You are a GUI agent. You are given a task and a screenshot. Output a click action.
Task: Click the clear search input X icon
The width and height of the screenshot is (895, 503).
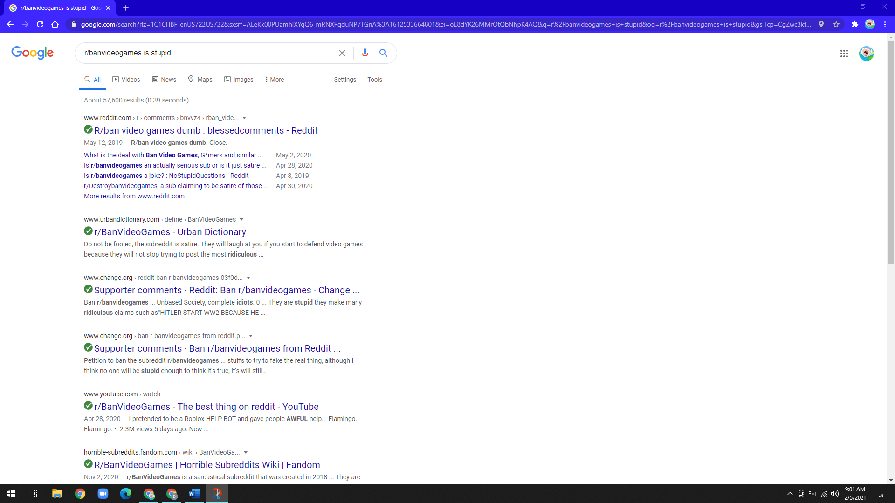click(x=343, y=53)
